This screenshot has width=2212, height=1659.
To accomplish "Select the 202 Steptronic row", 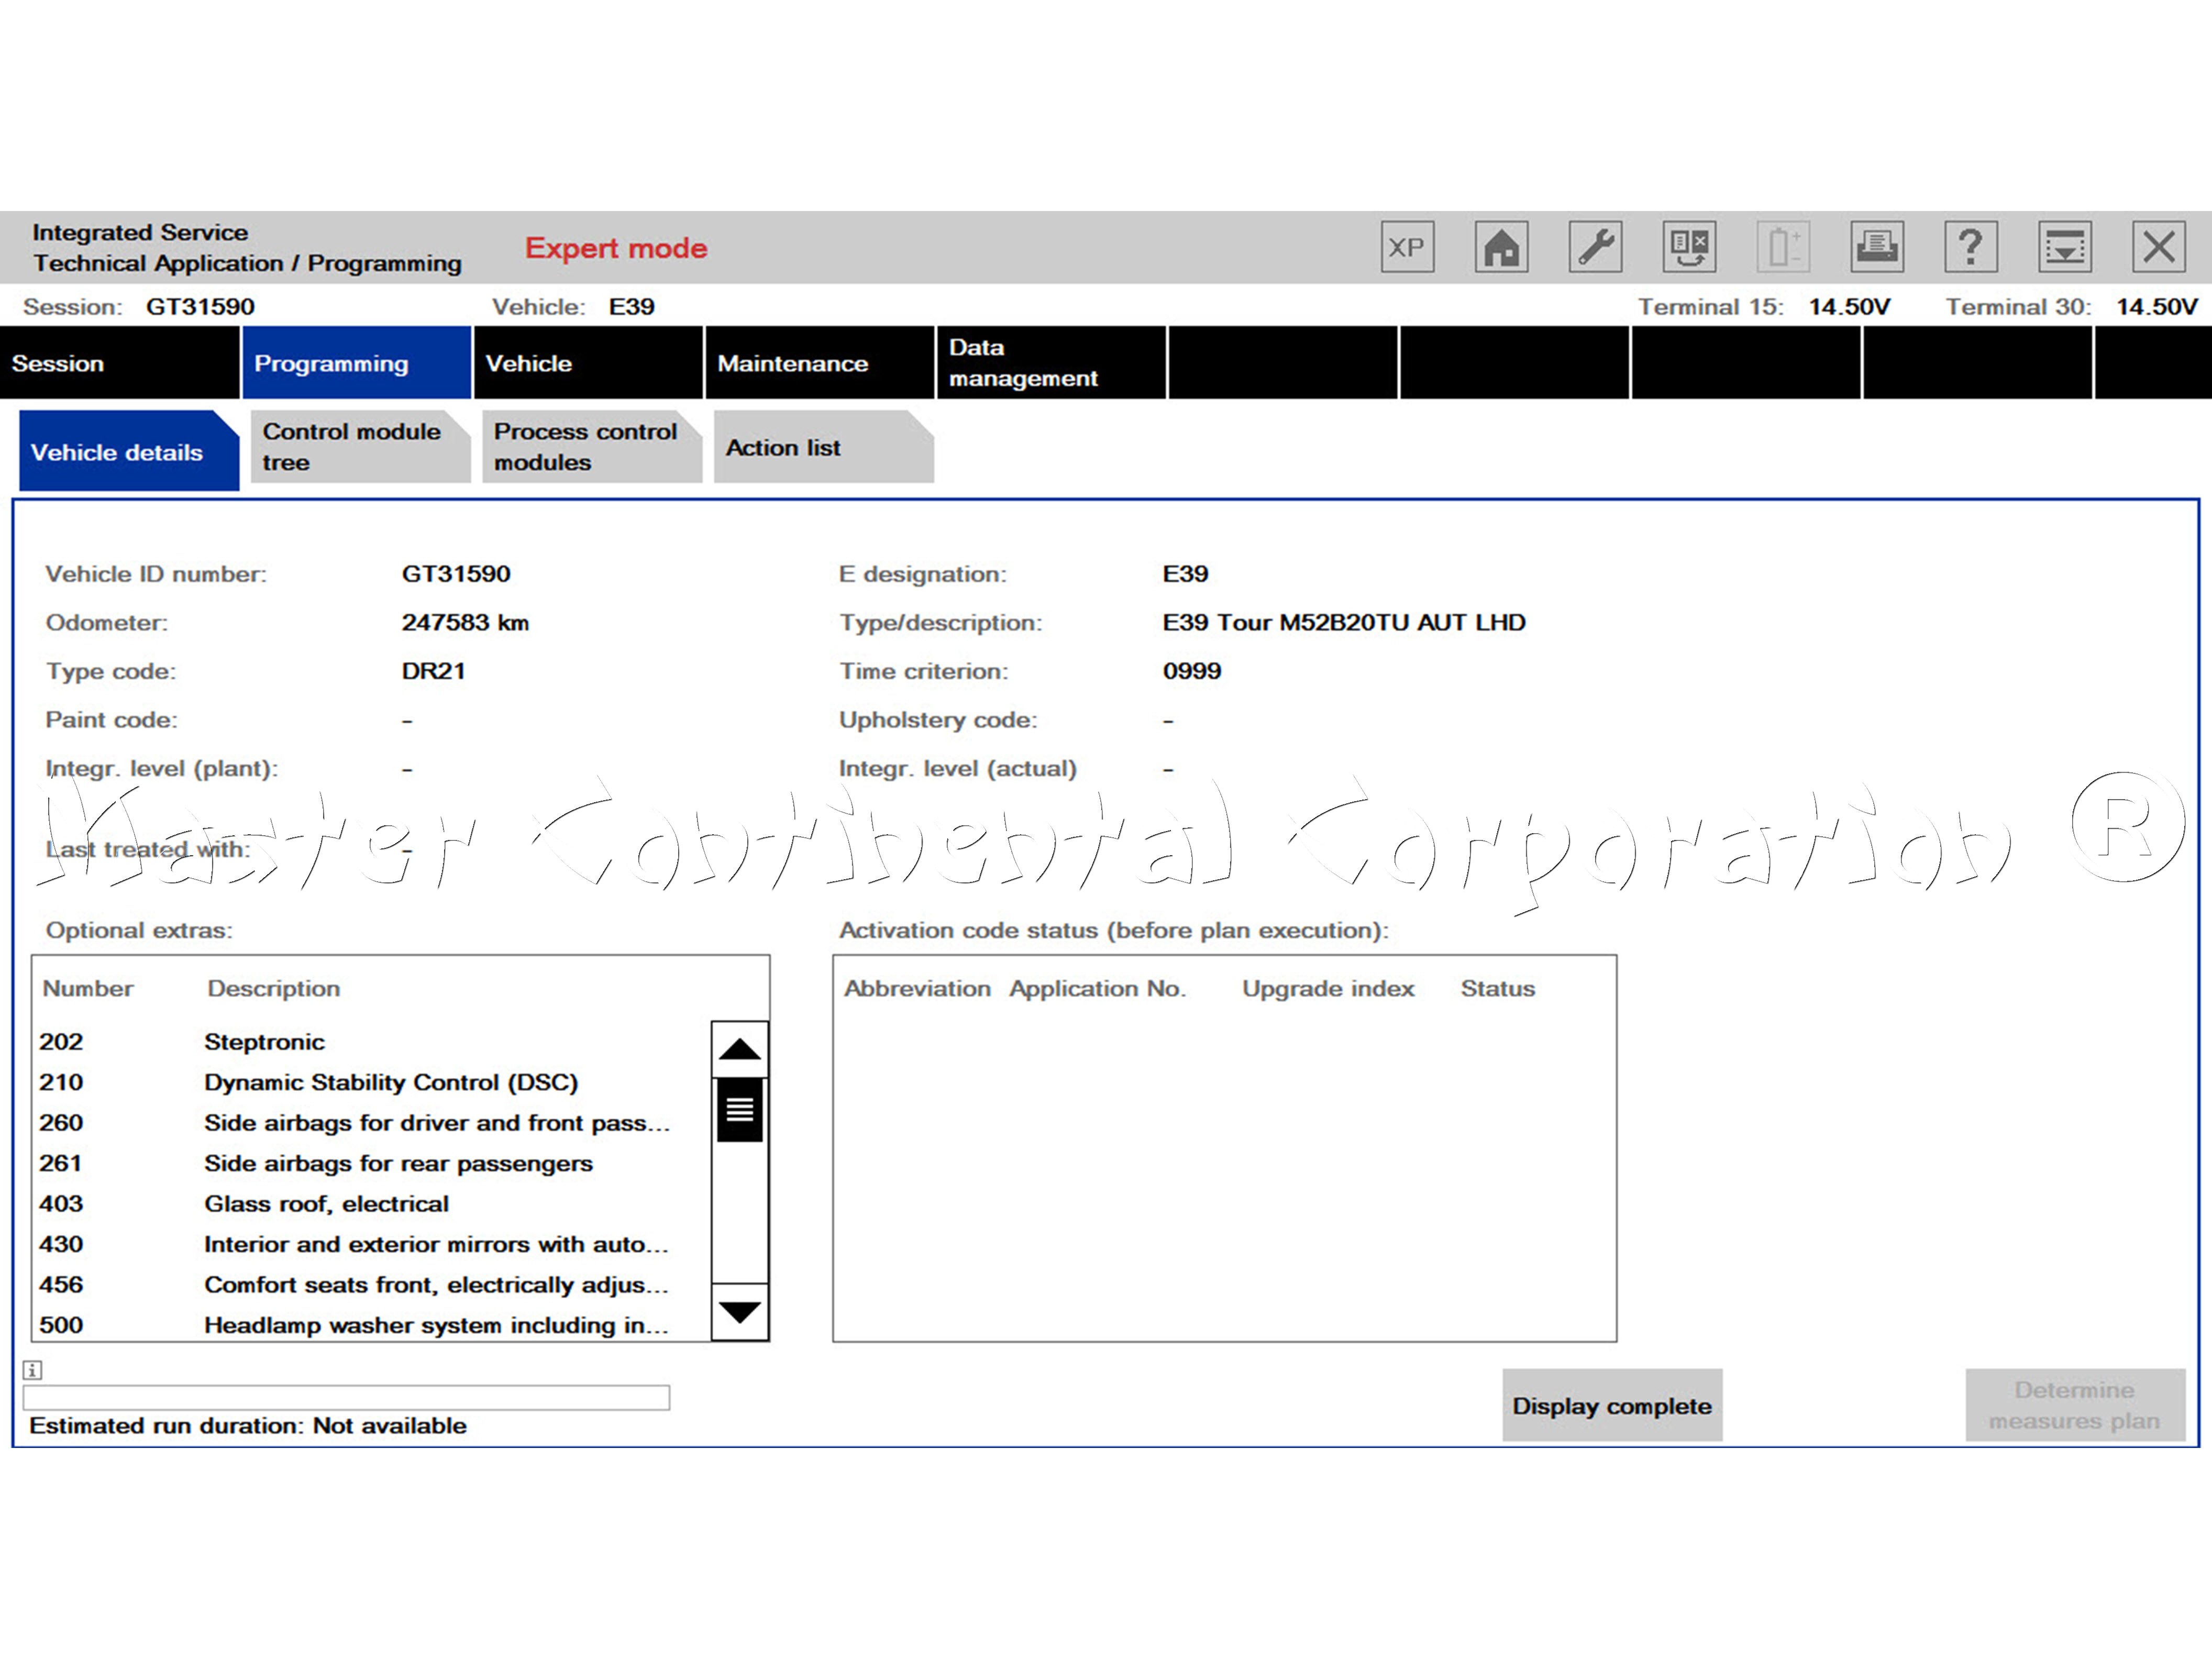I will tap(371, 1042).
